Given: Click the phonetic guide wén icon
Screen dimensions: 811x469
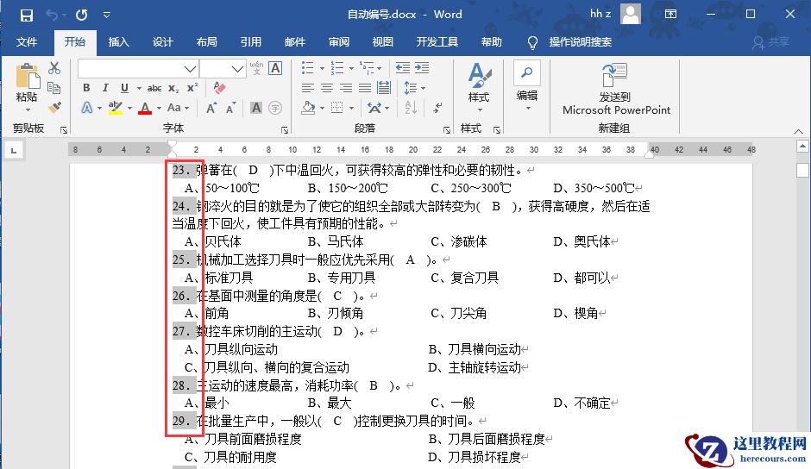Looking at the screenshot, I should pos(256,68).
